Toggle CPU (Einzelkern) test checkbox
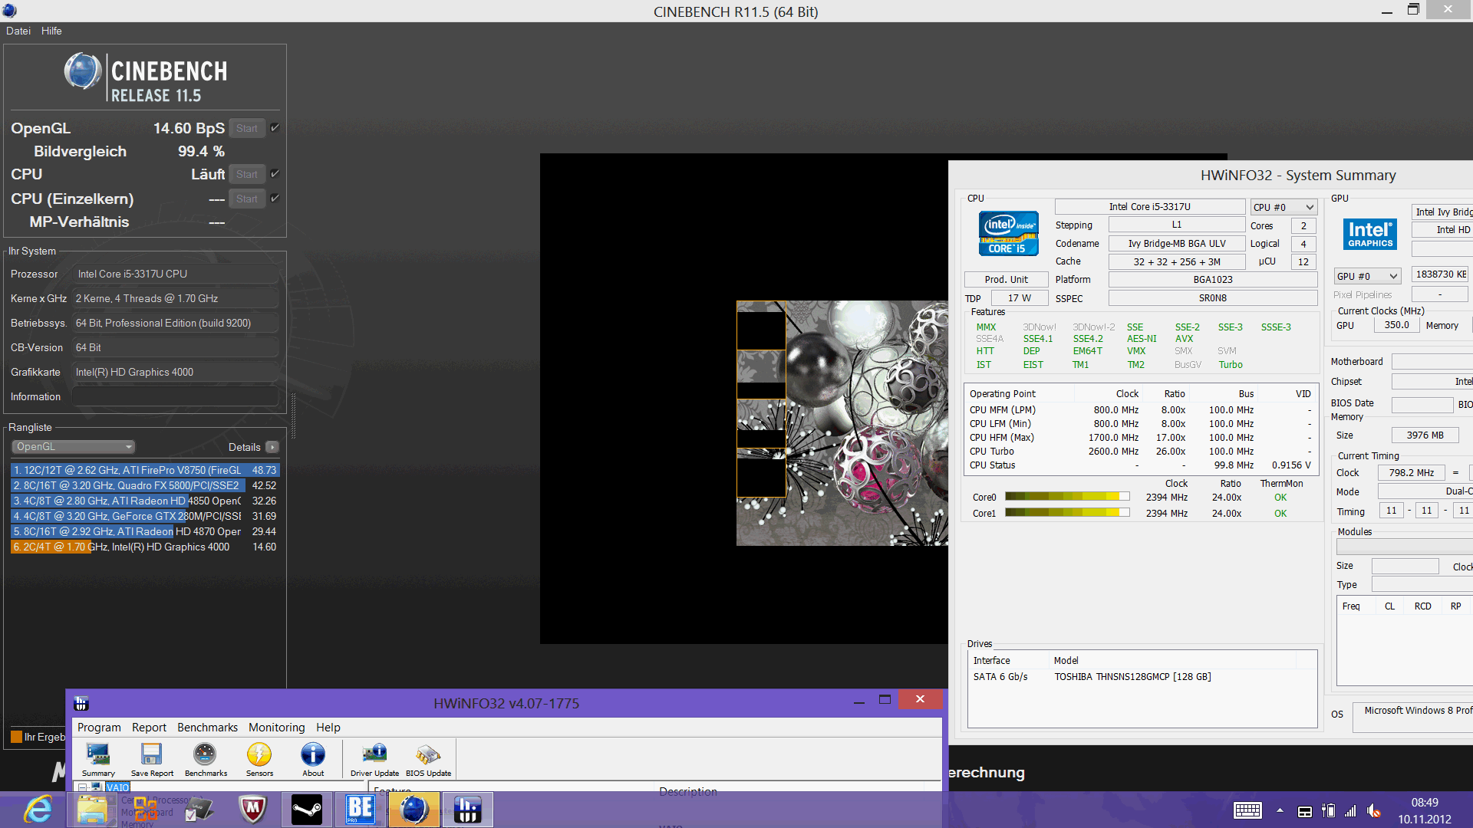This screenshot has height=828, width=1473. pyautogui.click(x=275, y=199)
